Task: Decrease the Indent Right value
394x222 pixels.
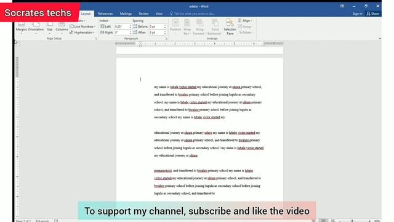Action: [x=131, y=33]
